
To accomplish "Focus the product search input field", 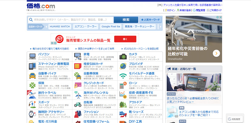I will (71, 20).
